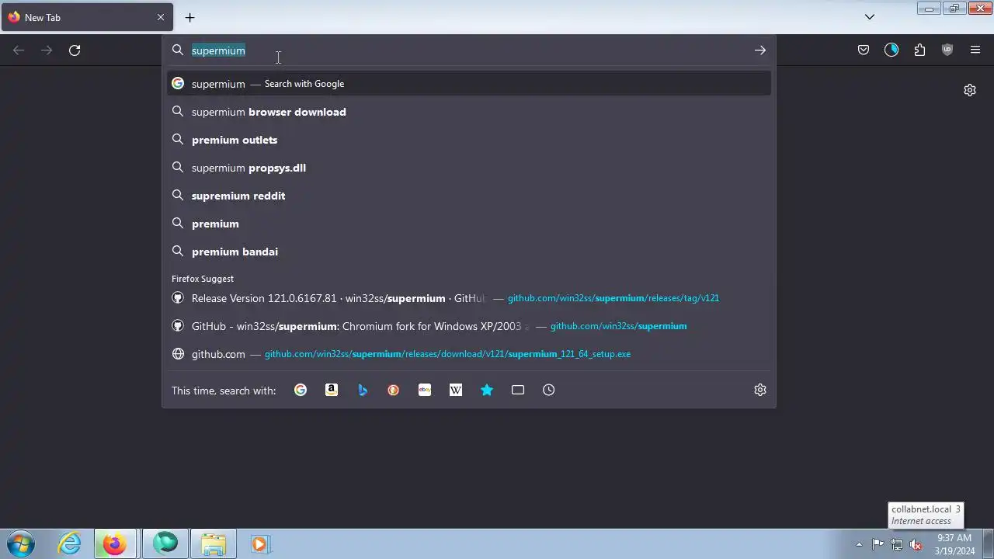This screenshot has height=559, width=994.
Task: Select the plain 'premium' suggestion
Action: [x=469, y=224]
